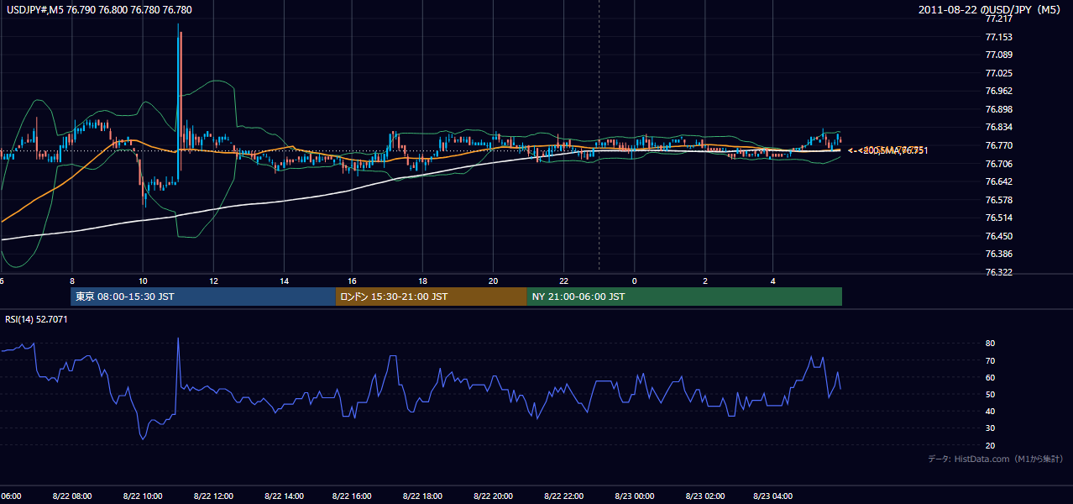Click the RSI(14) 52.7071 indicator label
The width and height of the screenshot is (1073, 504).
(36, 319)
